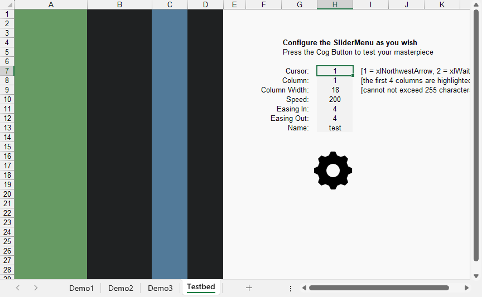Go to the Demo3 sheet tab
482x297 pixels.
[160, 288]
